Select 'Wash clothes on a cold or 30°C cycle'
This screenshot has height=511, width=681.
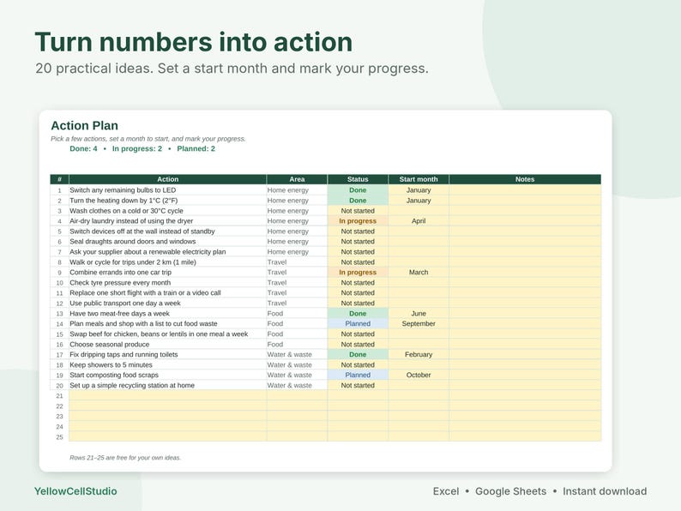[x=167, y=211]
